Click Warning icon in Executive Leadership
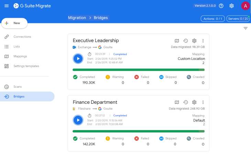The image size is (251, 162). coord(108,77)
